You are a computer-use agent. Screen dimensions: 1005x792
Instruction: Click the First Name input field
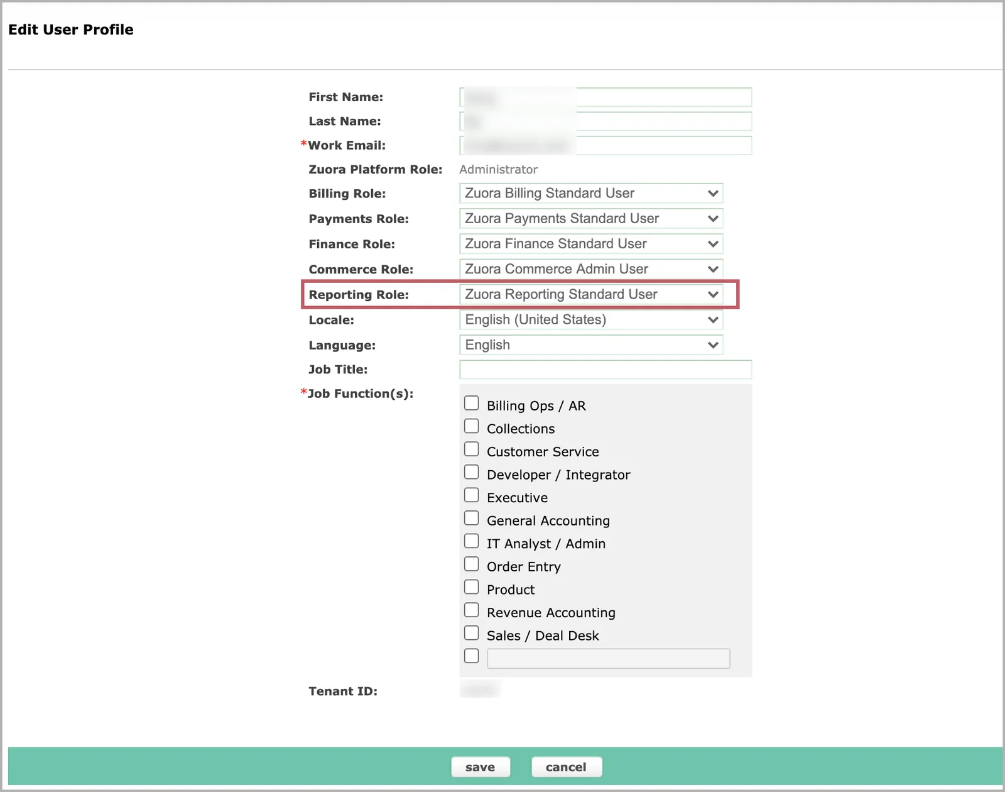[606, 97]
